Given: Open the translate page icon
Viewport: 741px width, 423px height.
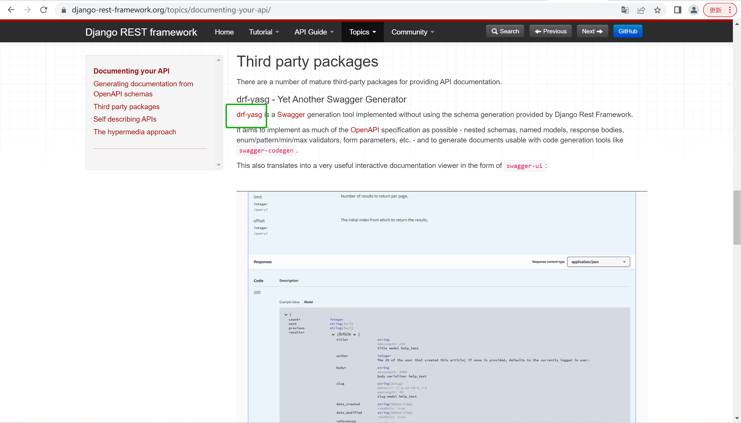Looking at the screenshot, I should point(625,10).
